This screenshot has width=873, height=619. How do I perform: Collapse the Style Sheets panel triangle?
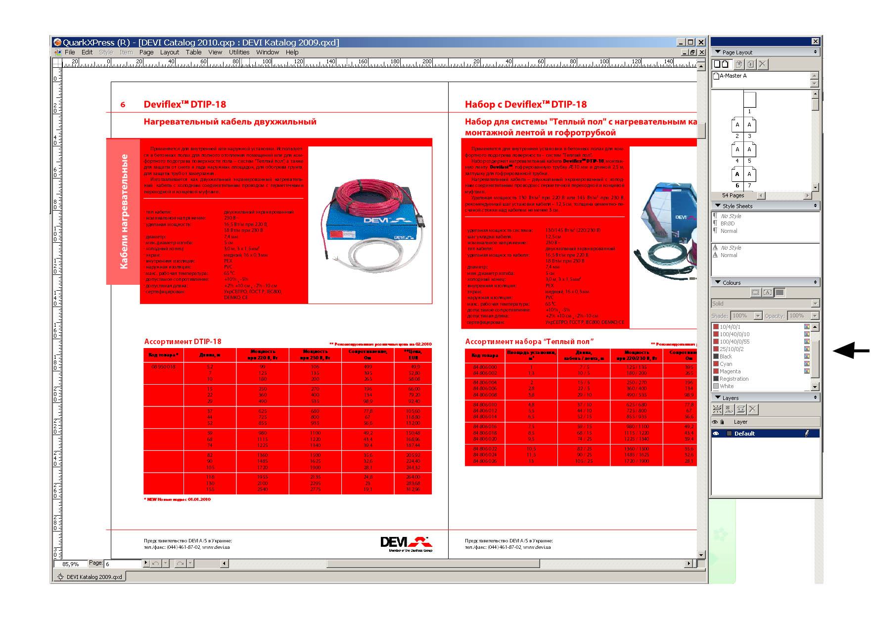pos(718,206)
